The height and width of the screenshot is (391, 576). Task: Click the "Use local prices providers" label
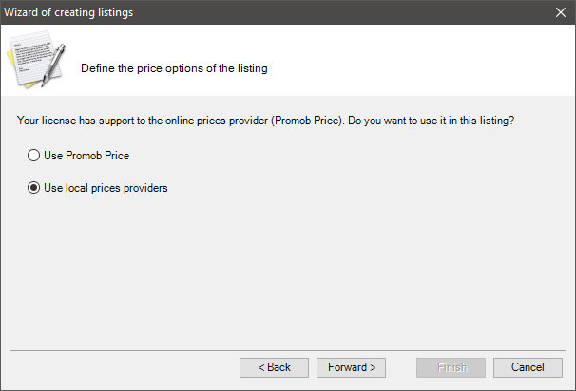point(106,188)
